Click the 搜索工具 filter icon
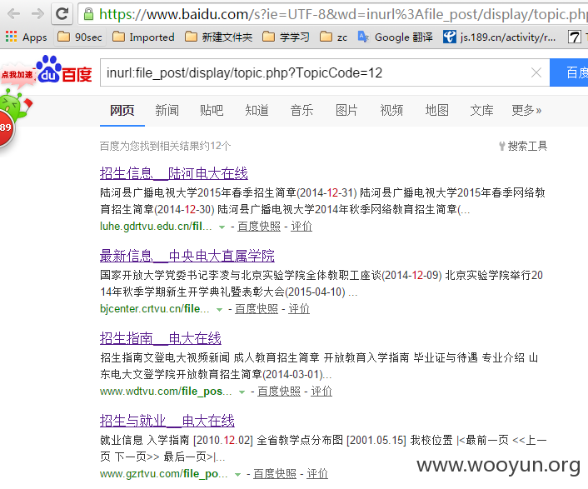This screenshot has height=489, width=588. [x=501, y=146]
